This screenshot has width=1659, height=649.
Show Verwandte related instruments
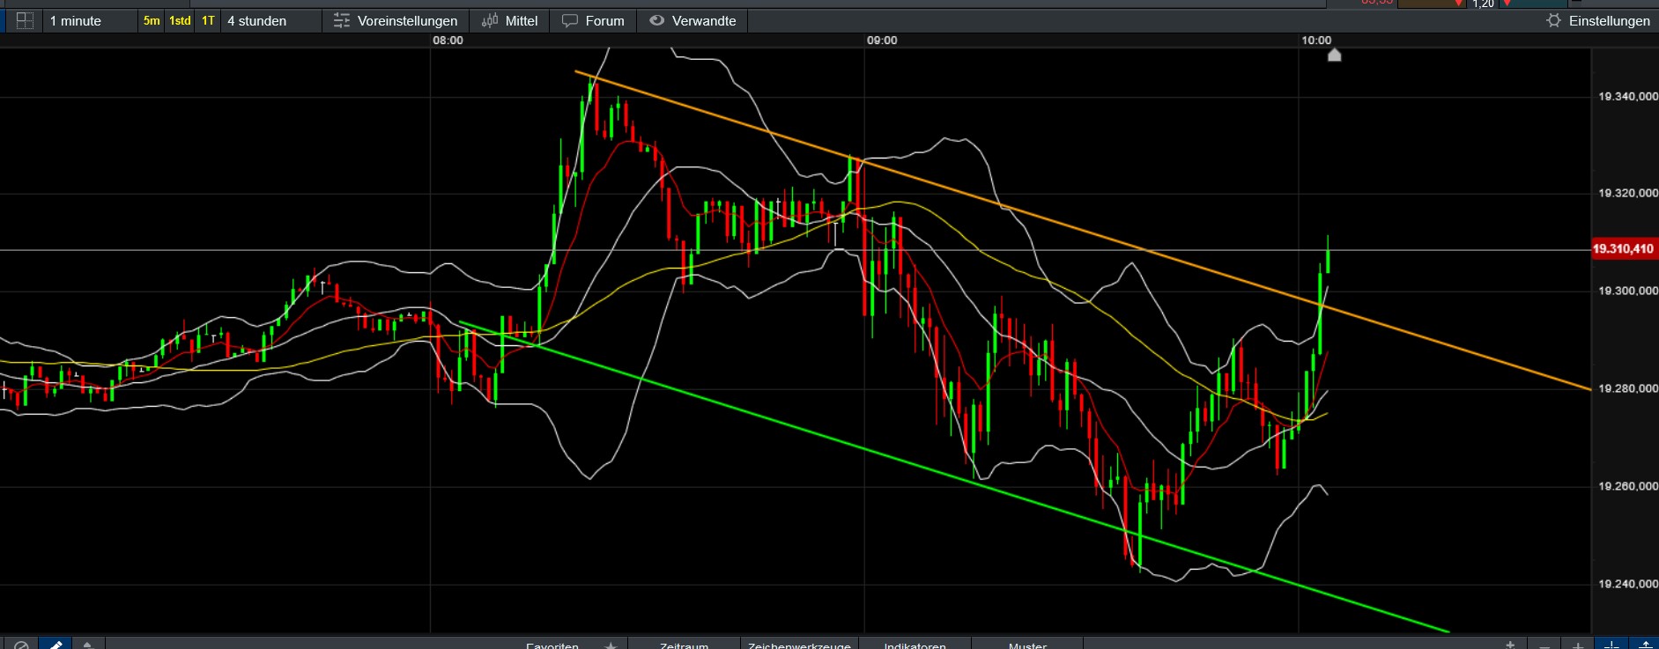pyautogui.click(x=692, y=20)
